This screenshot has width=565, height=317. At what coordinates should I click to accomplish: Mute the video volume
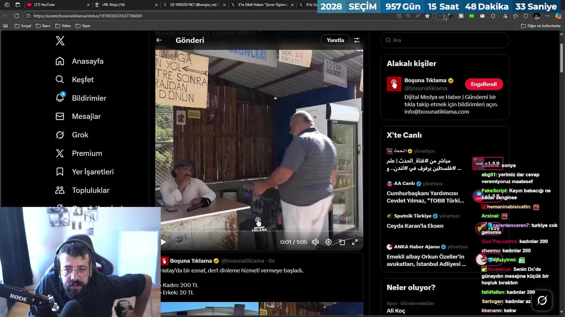pos(315,242)
